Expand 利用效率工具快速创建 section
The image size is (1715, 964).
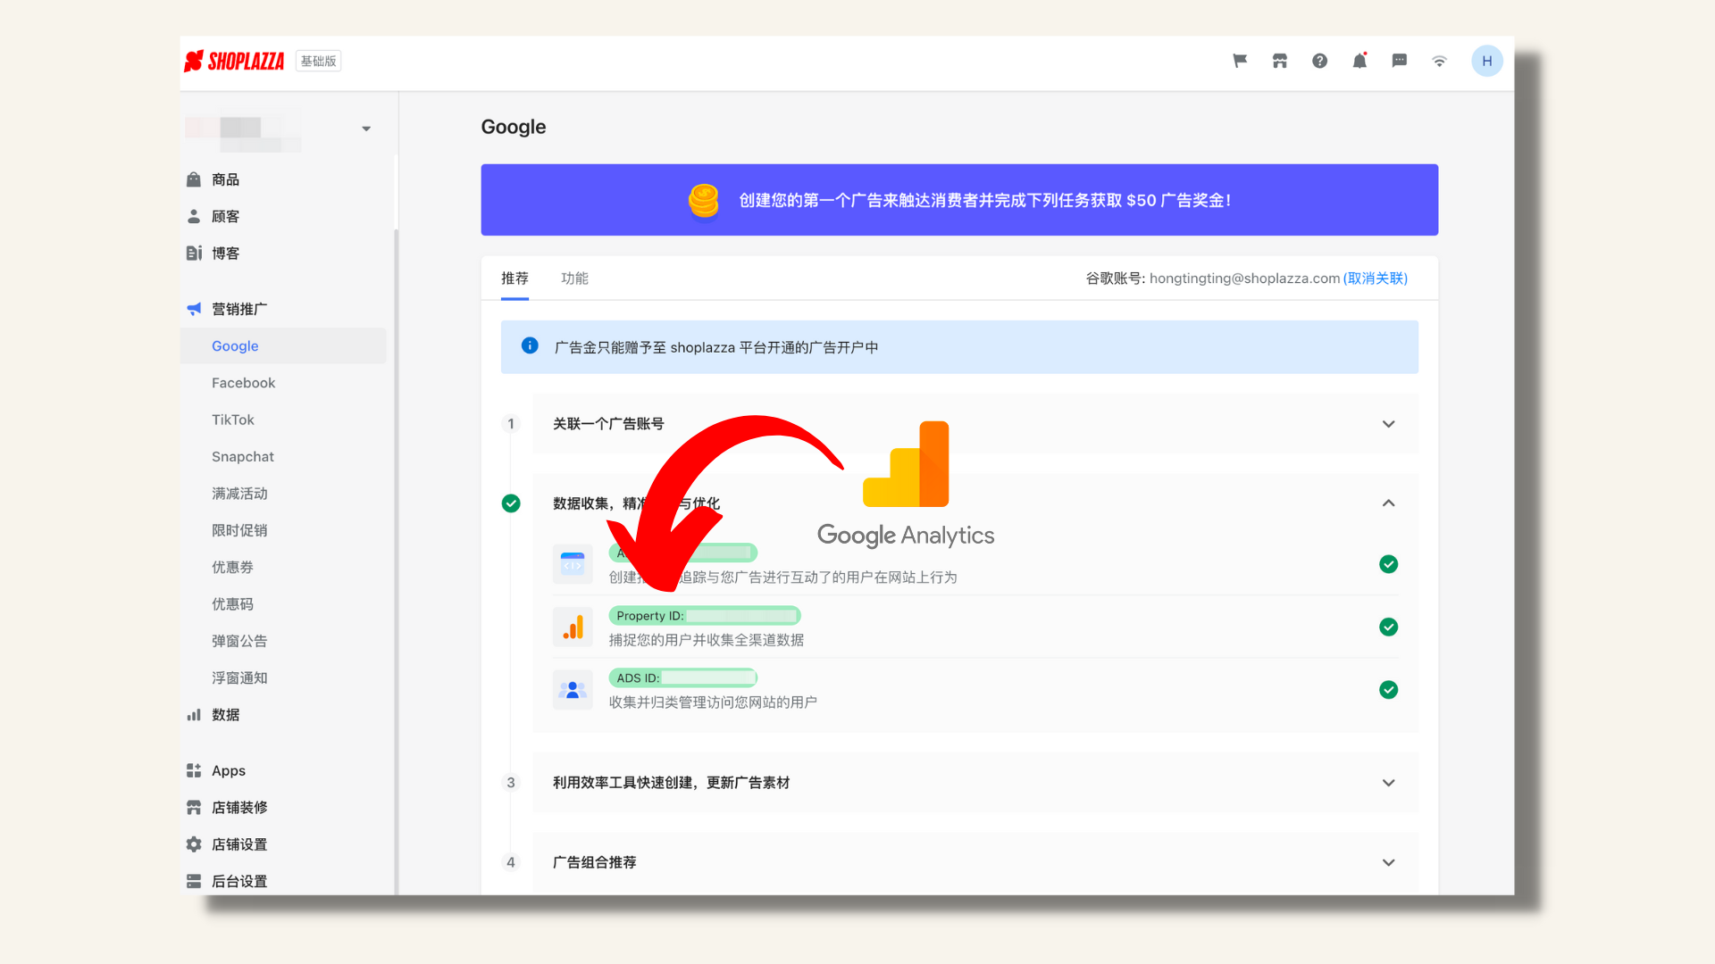(x=1389, y=783)
